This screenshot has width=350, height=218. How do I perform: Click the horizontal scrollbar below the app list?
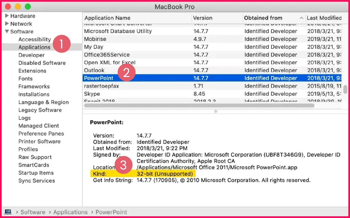point(199,106)
